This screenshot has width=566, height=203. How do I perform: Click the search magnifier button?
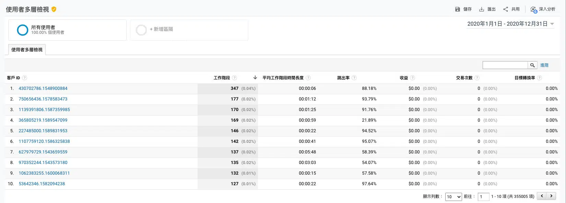[x=532, y=65]
